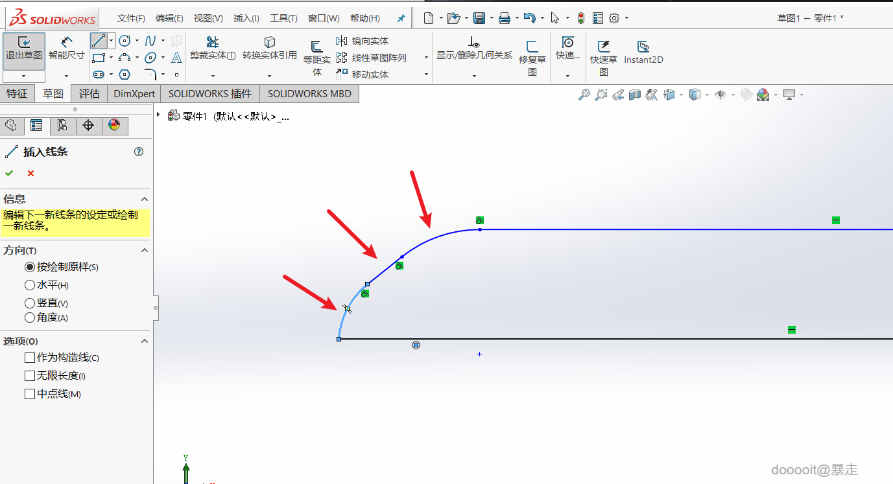The height and width of the screenshot is (484, 893).
Task: Open the 文件(F) menu
Action: tap(131, 18)
